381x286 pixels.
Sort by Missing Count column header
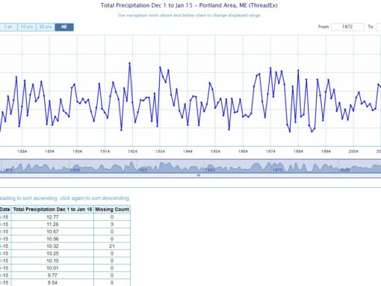click(112, 210)
